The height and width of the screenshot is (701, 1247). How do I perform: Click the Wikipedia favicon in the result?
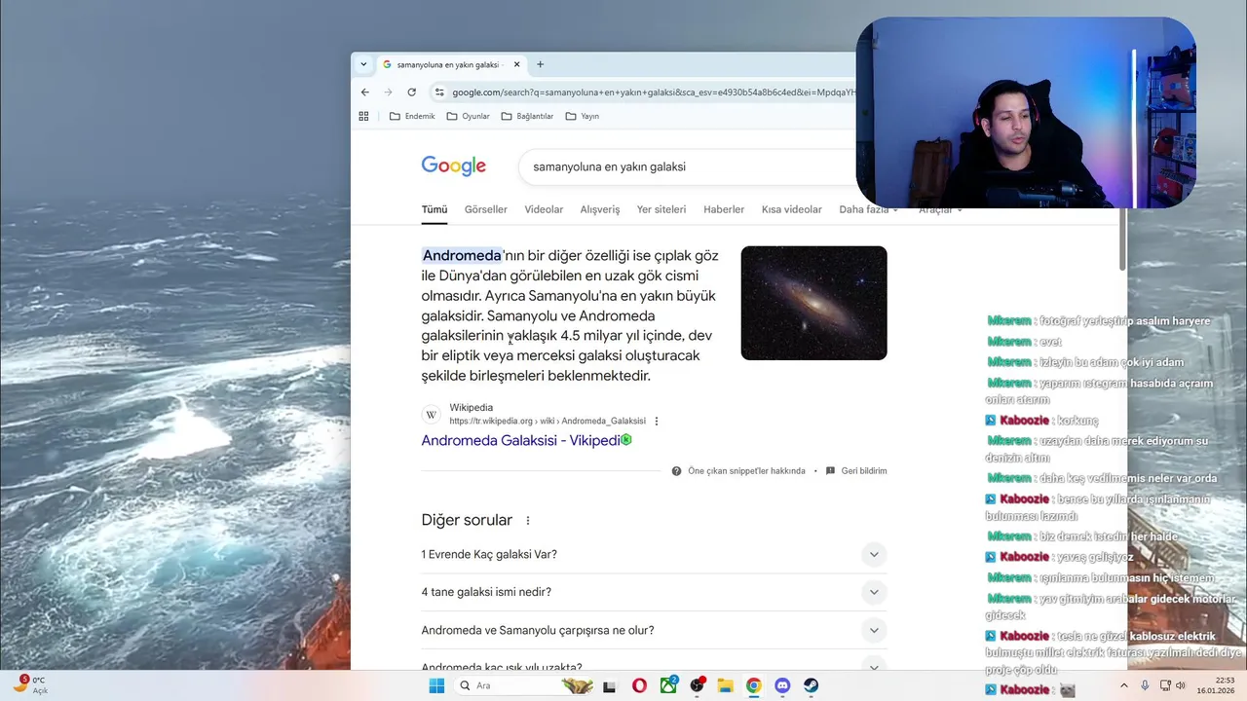[x=432, y=415]
